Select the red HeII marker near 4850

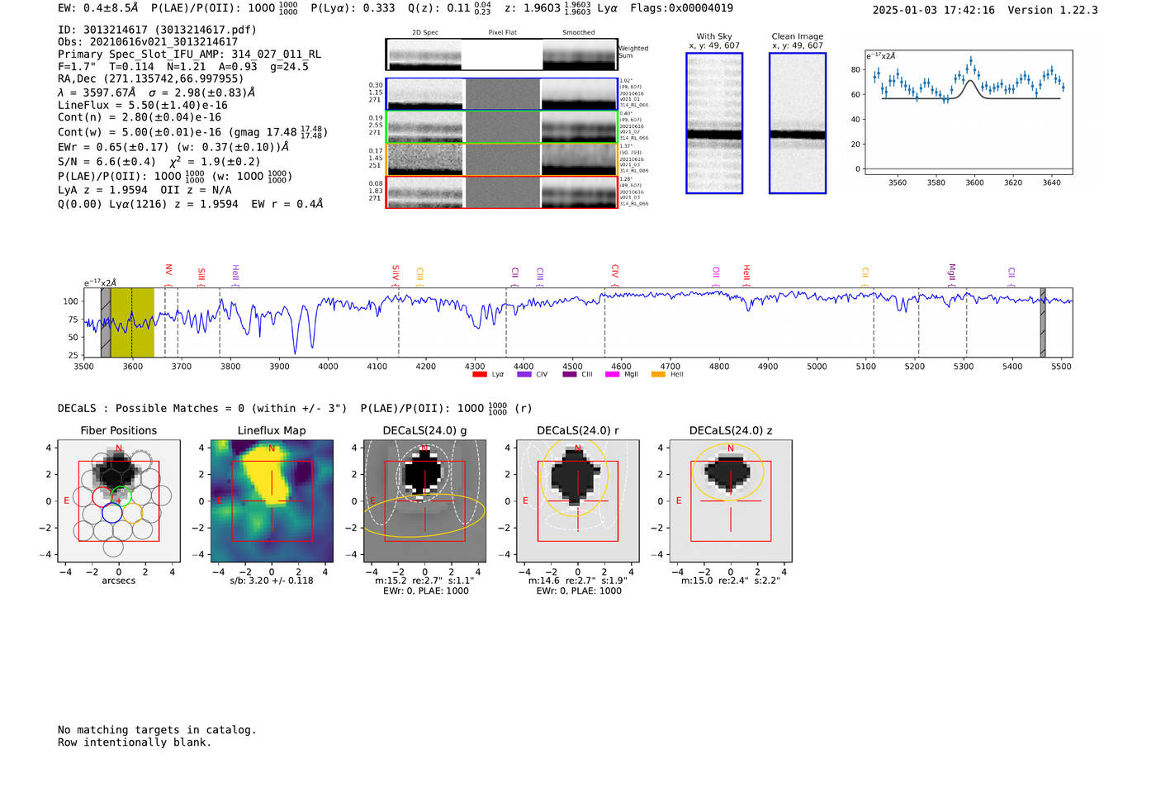point(746,273)
